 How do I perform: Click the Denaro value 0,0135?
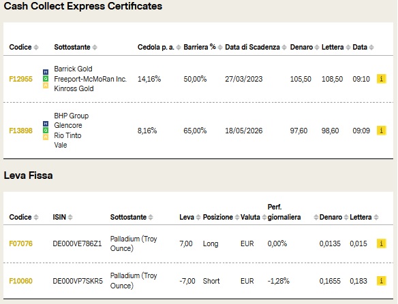(x=330, y=243)
